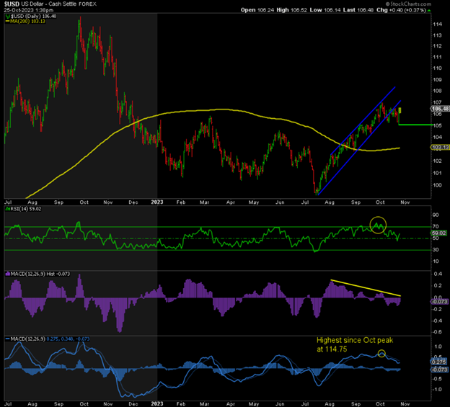Click the 'Mar' label under the price chart
450x407 pixels.
[x=204, y=202]
